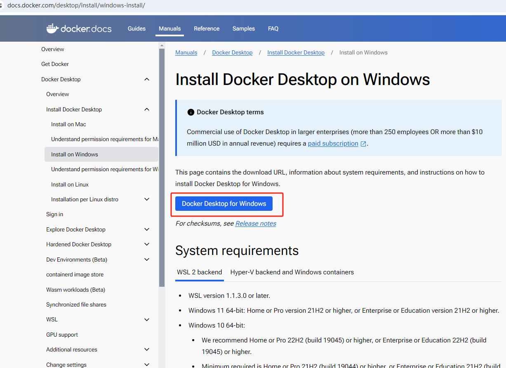This screenshot has width=506, height=368.
Task: Expand the Additional resources chevron
Action: point(147,349)
